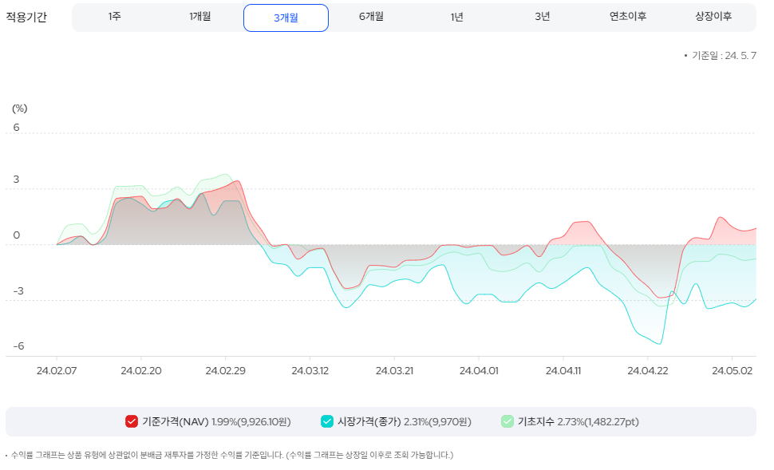Select the 1주 period tab

point(113,18)
